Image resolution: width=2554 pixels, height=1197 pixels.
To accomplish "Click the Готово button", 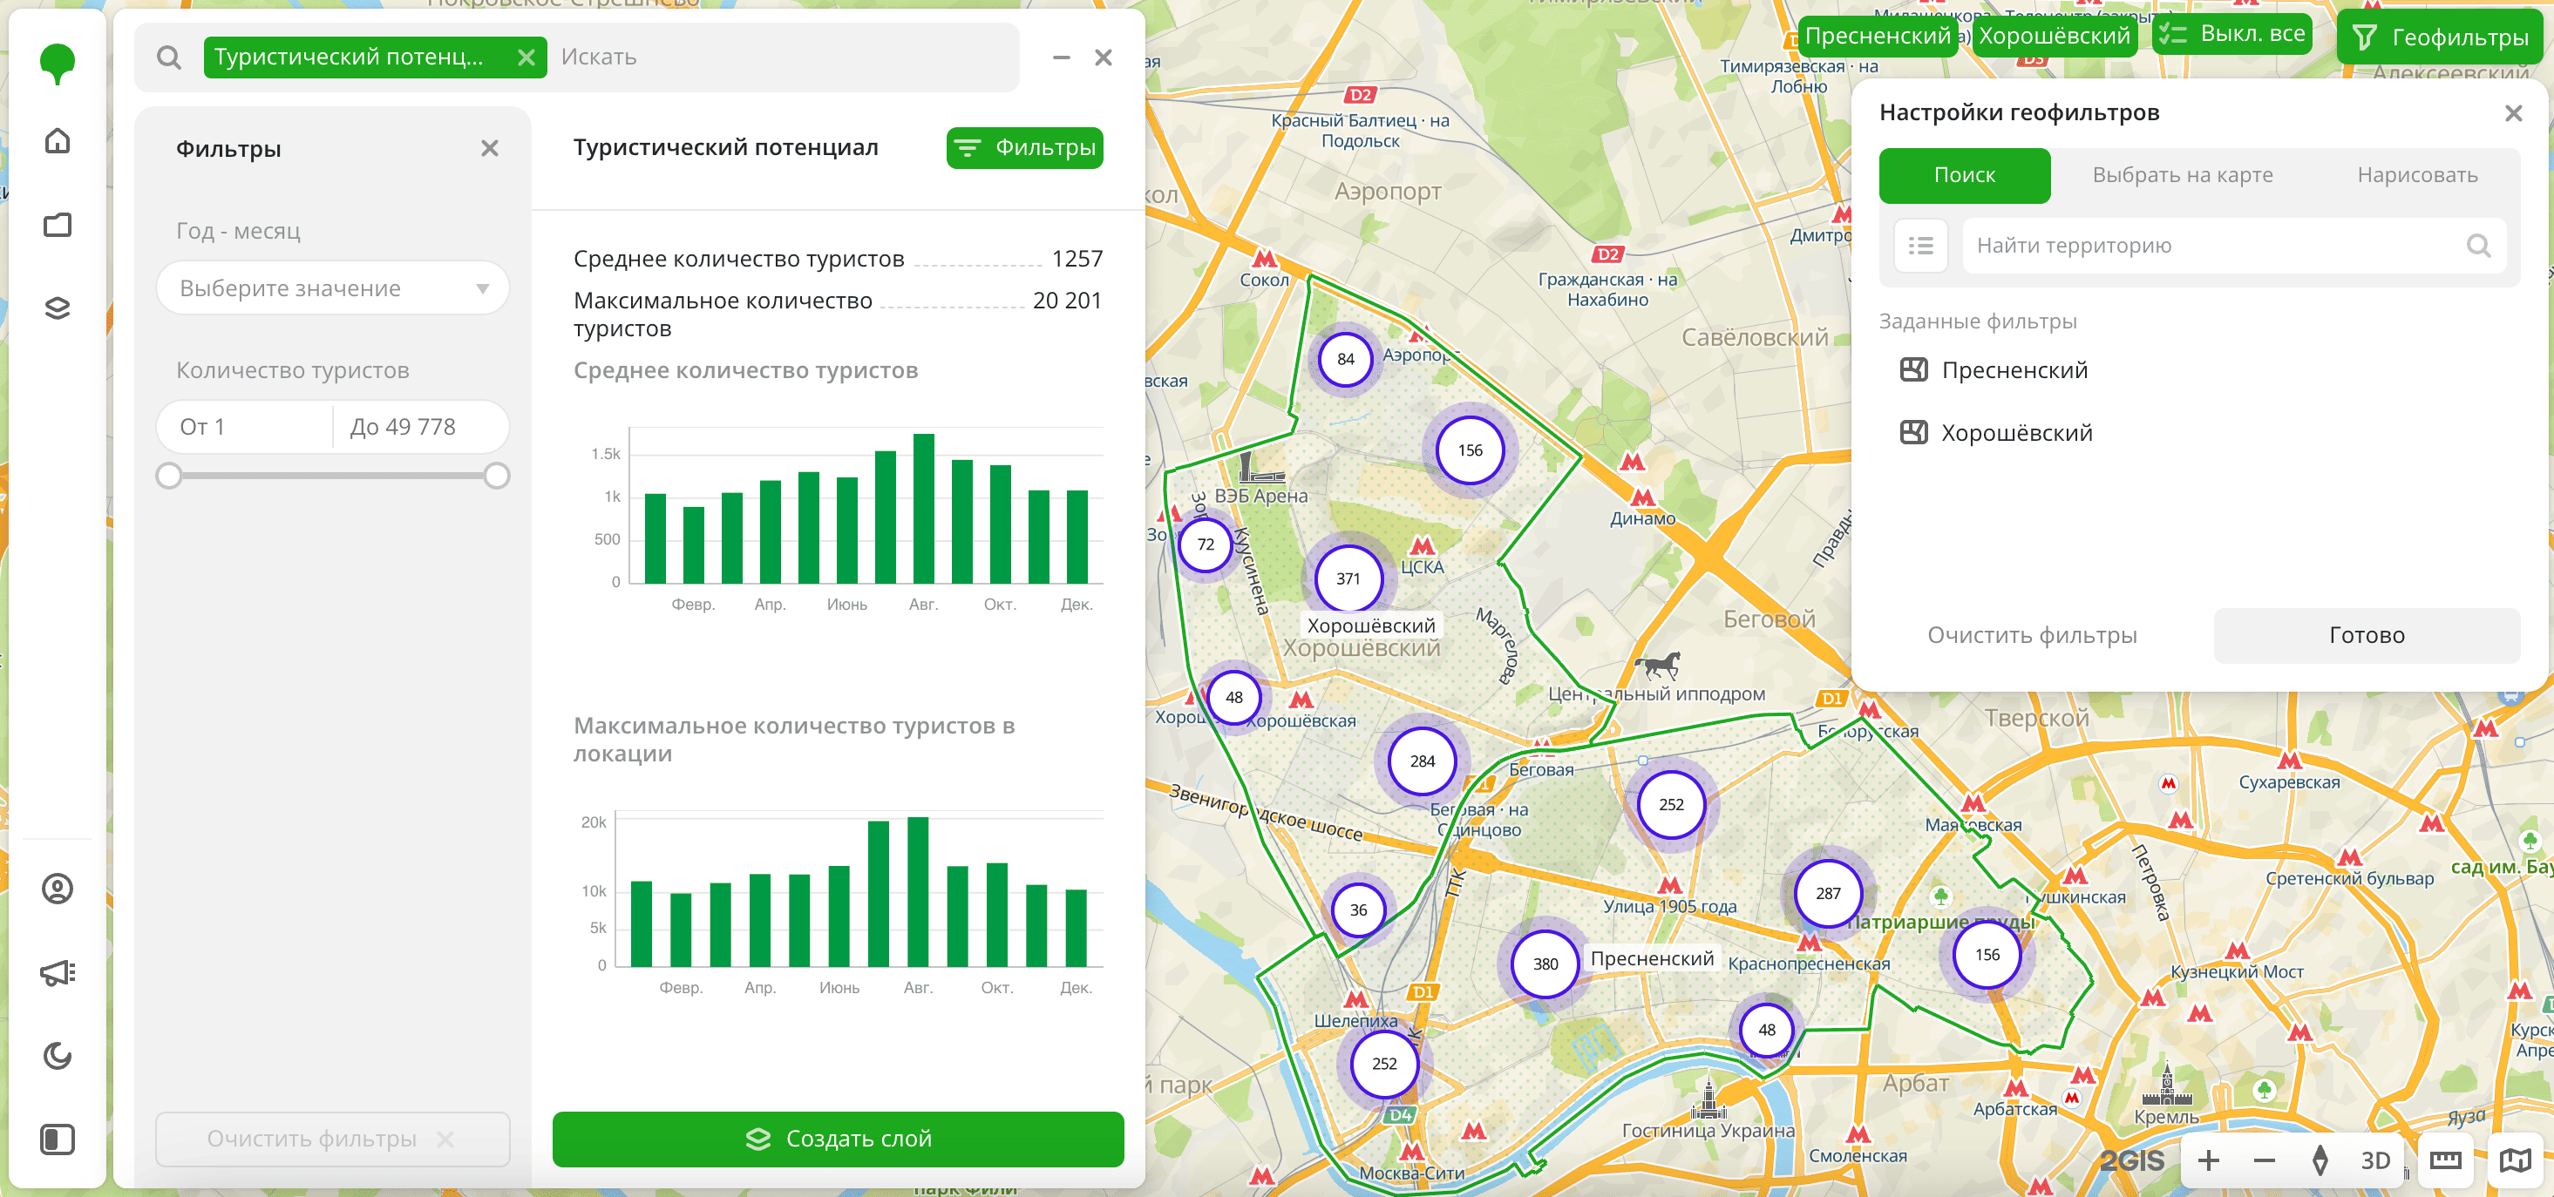I will pyautogui.click(x=2366, y=635).
